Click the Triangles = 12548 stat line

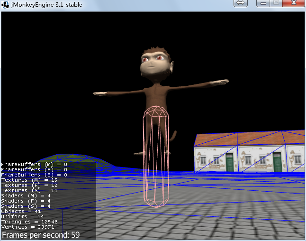[x=29, y=222]
